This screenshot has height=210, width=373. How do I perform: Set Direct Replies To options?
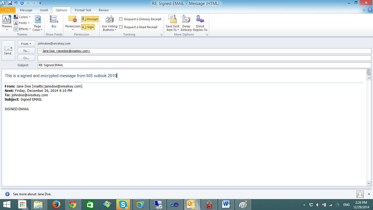click(200, 23)
